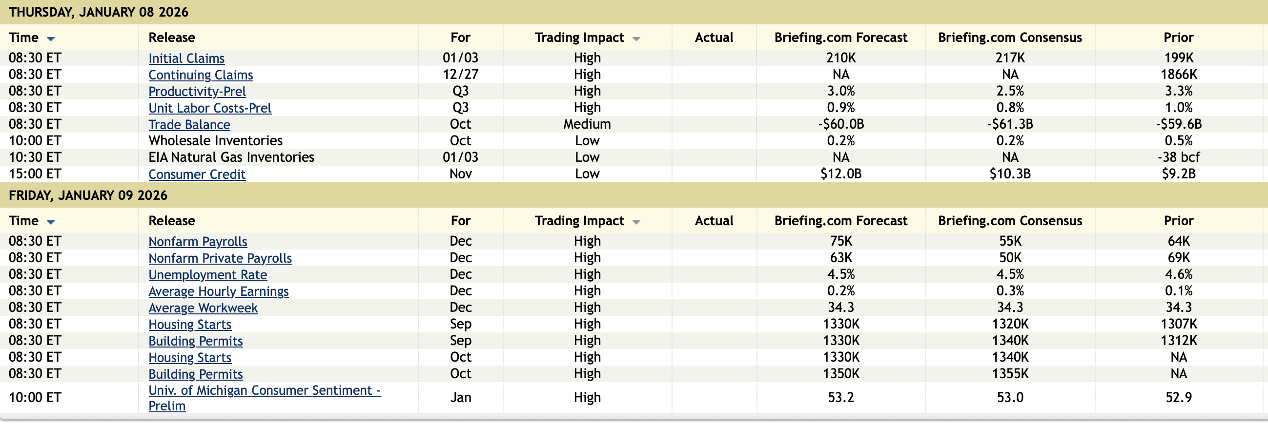
Task: Sort Thursday's table by Time arrow
Action: [51, 39]
